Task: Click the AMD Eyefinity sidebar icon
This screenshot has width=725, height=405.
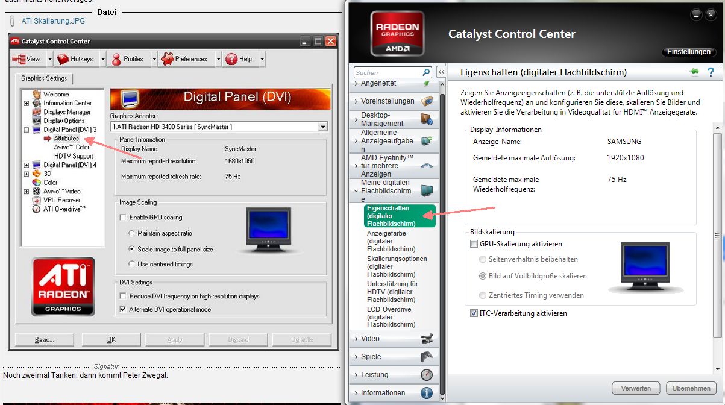Action: click(x=427, y=166)
